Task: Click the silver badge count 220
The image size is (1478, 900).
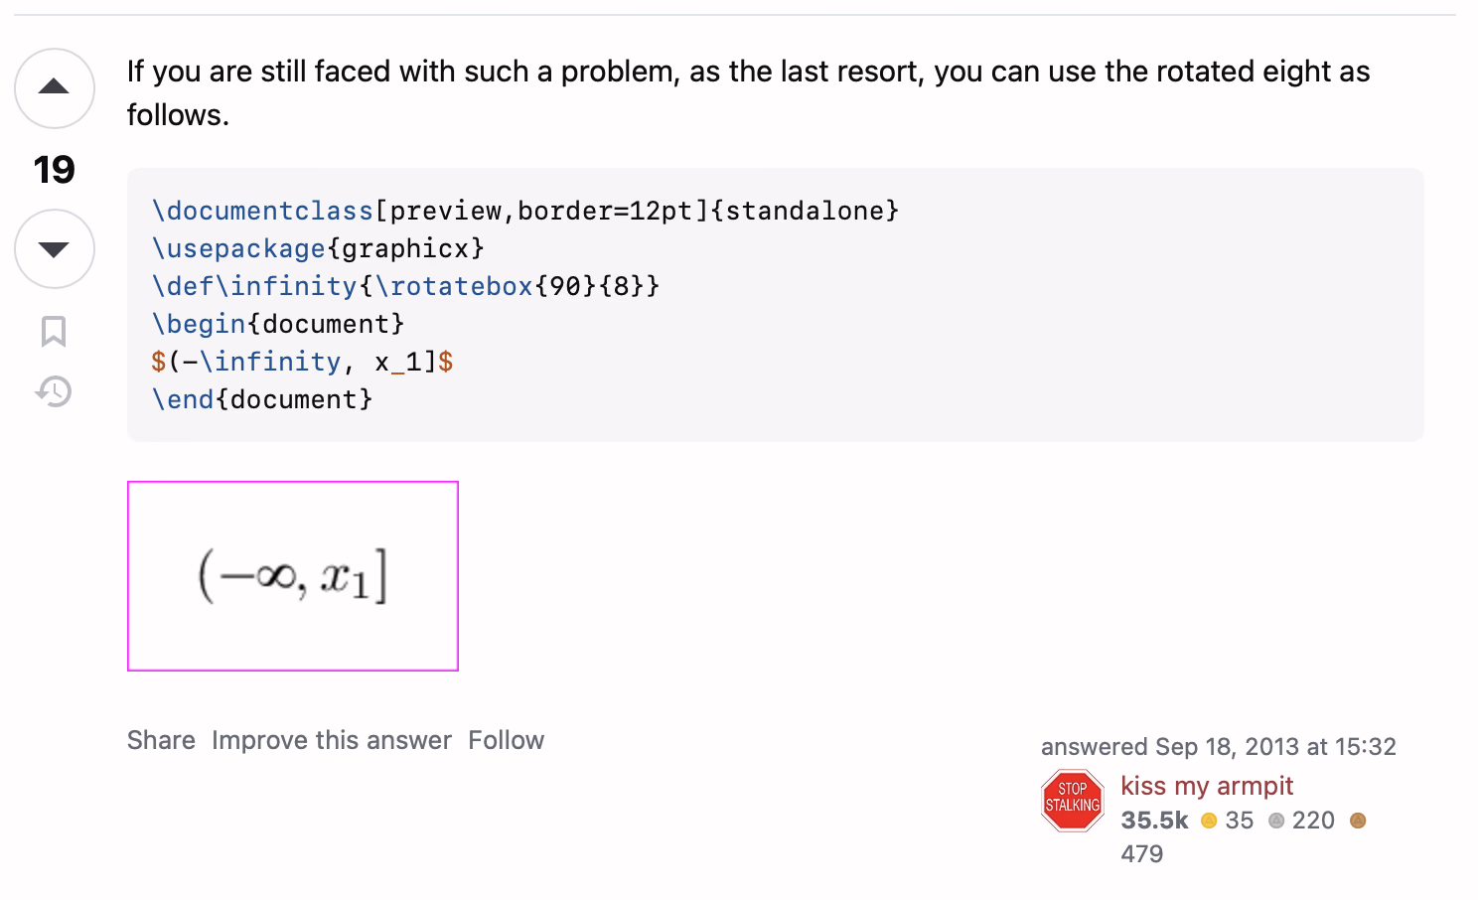Action: 1313,821
